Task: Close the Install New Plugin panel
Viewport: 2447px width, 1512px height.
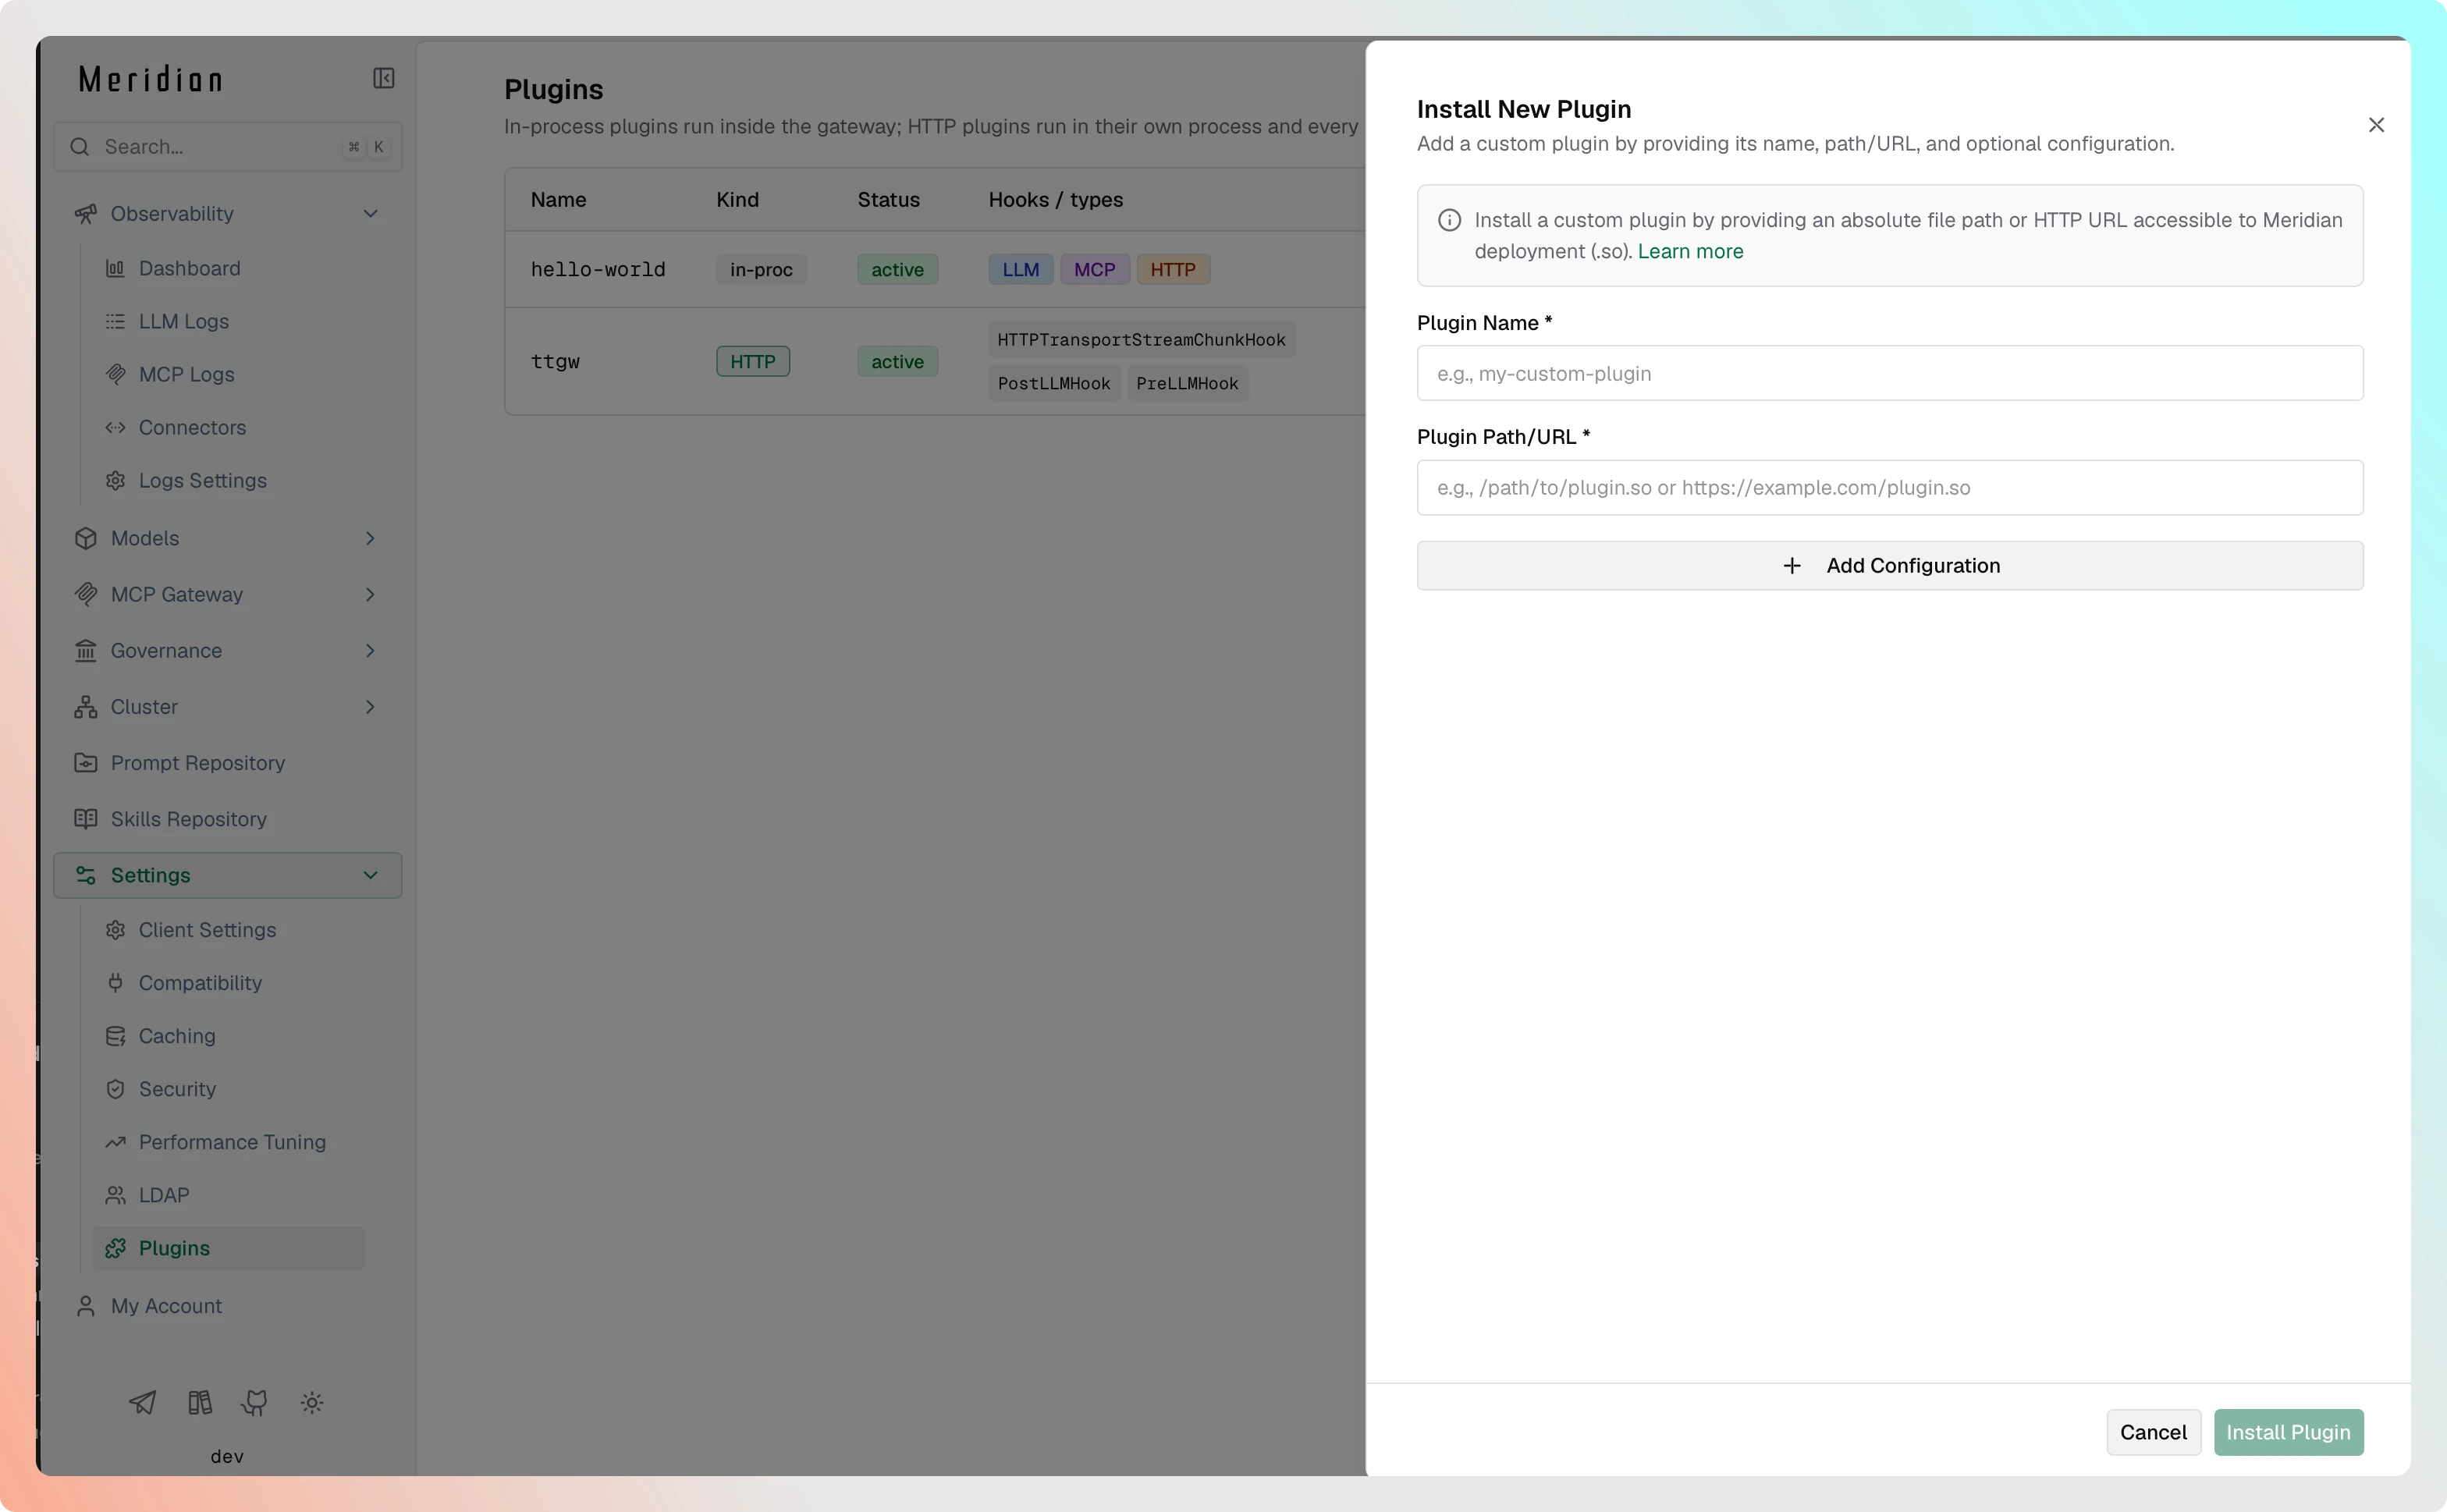Action: [x=2376, y=125]
